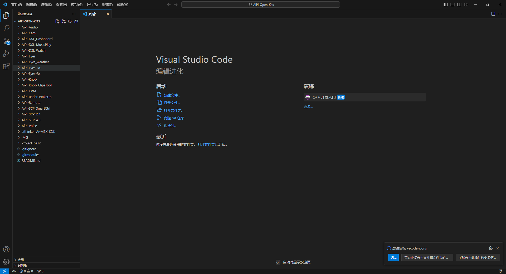Click the blue 激... notification button
The width and height of the screenshot is (506, 274).
393,257
